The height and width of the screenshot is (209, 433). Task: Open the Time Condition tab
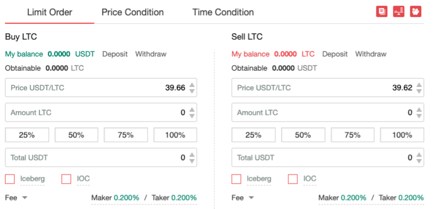223,12
